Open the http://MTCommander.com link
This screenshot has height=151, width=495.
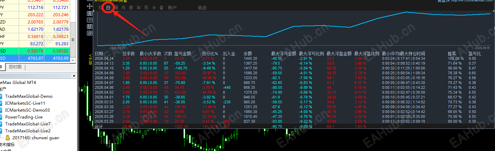click(471, 1)
